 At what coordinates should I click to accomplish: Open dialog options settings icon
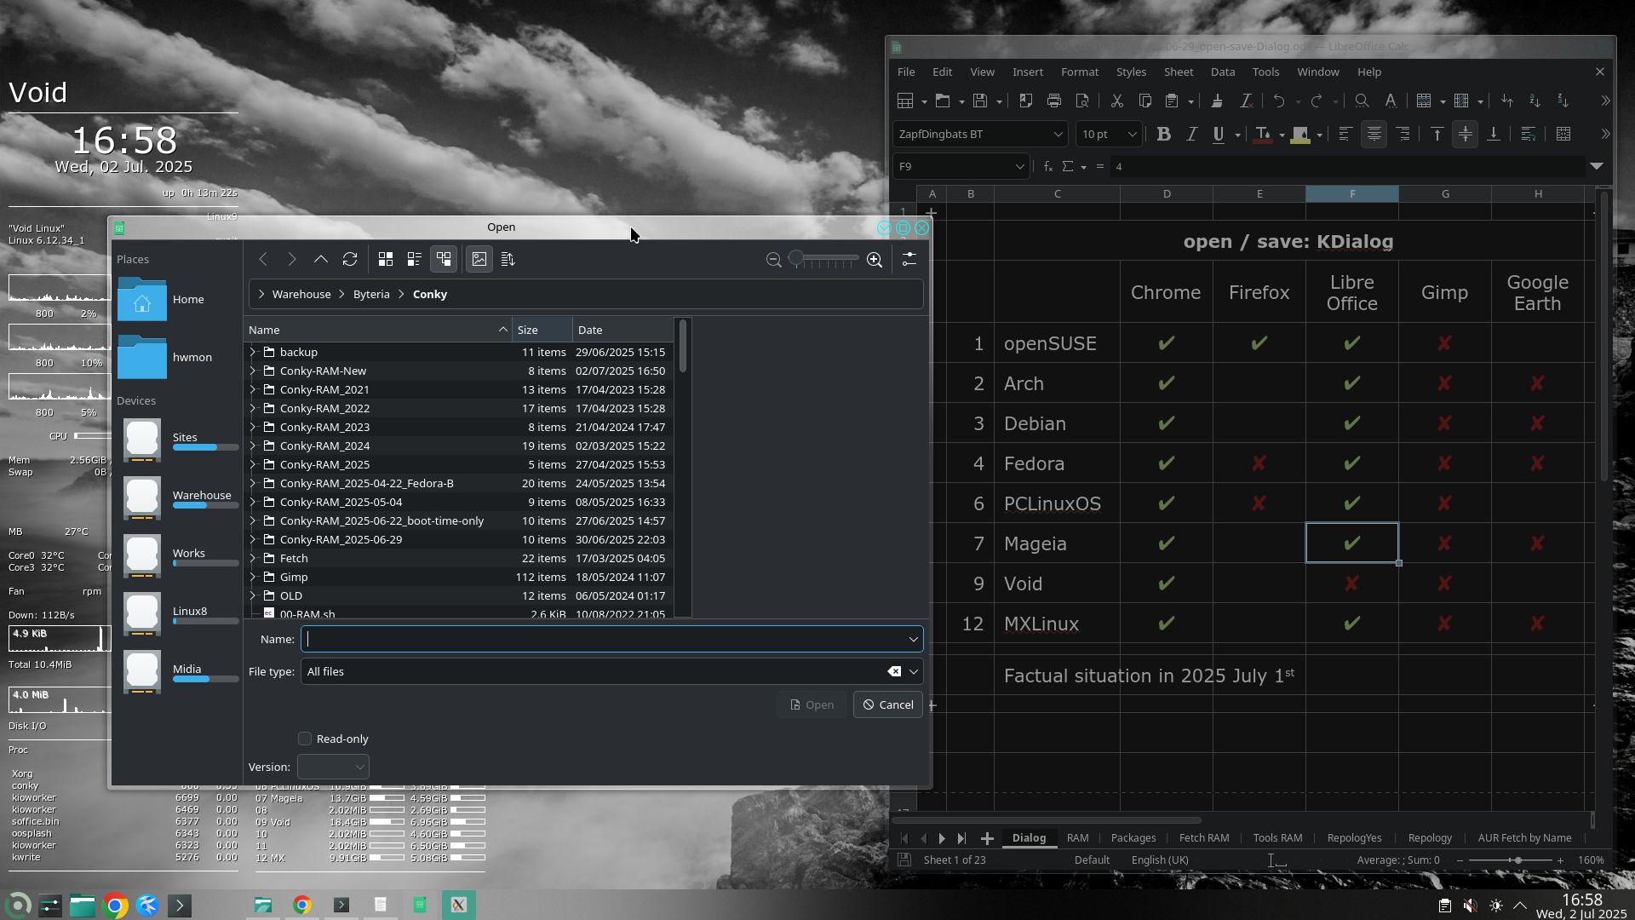click(909, 259)
